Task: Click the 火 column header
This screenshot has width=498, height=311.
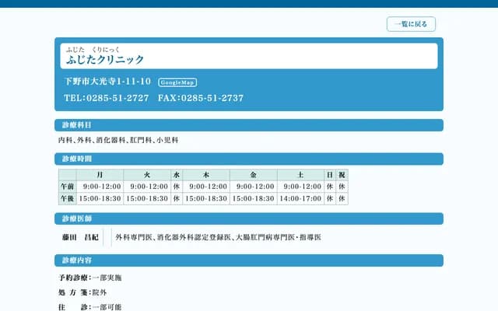Action: (x=147, y=175)
